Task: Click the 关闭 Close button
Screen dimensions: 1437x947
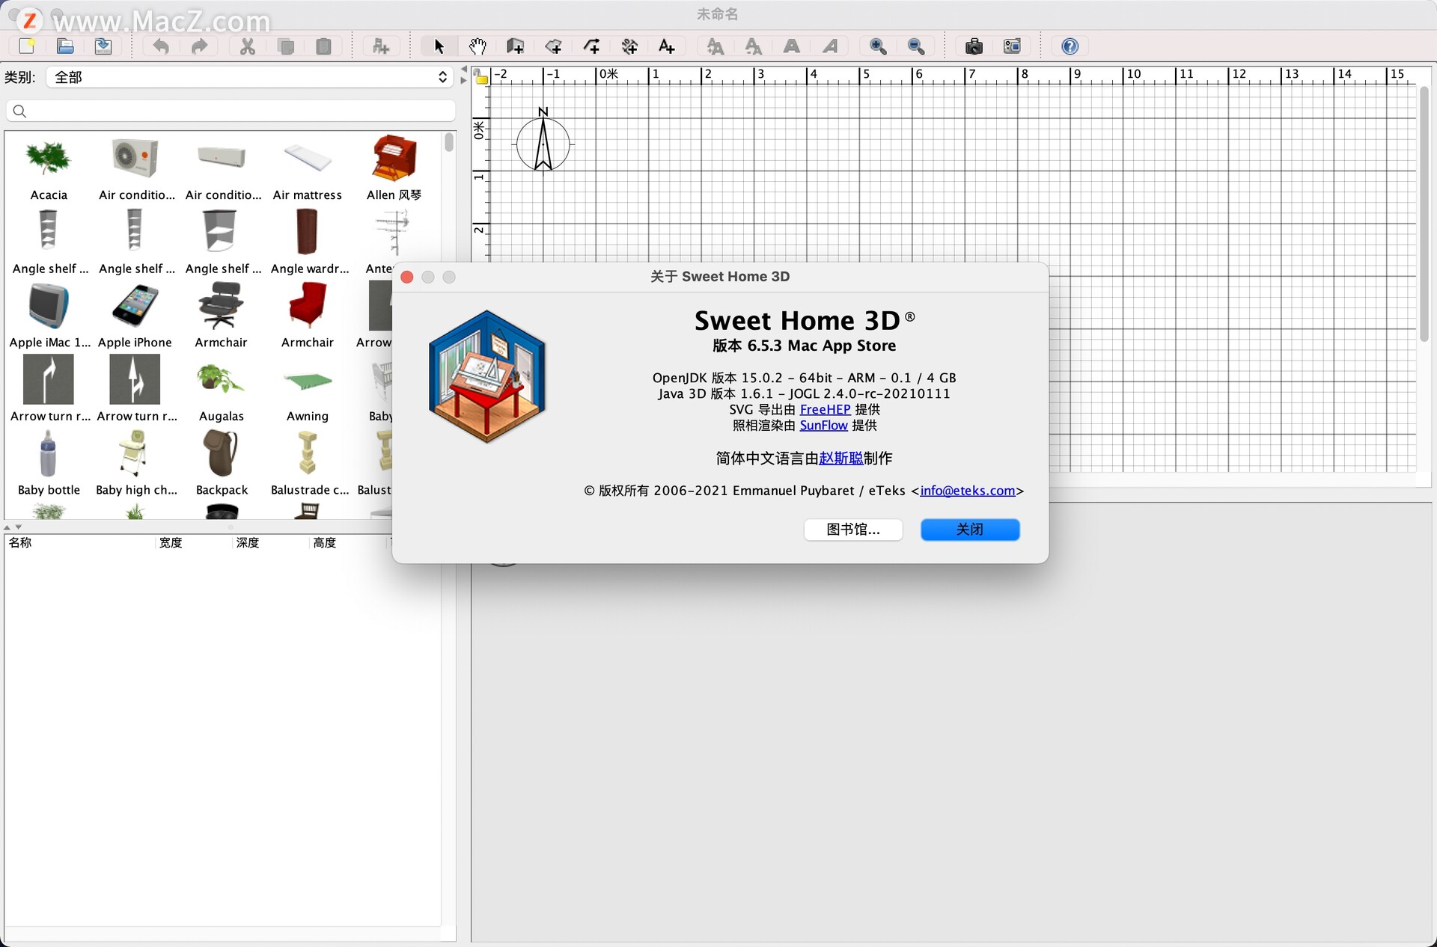Action: pos(970,528)
